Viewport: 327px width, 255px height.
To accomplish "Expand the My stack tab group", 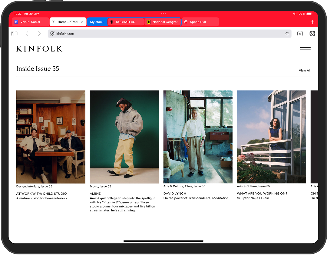I will pyautogui.click(x=97, y=22).
